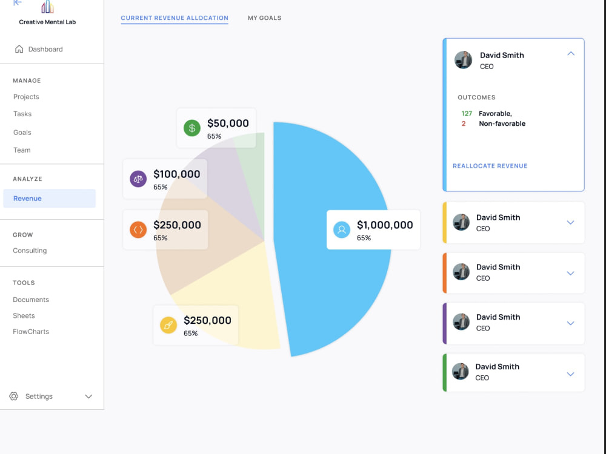Image resolution: width=606 pixels, height=454 pixels.
Task: Expand the orange-striped David Smith card
Action: pyautogui.click(x=570, y=274)
